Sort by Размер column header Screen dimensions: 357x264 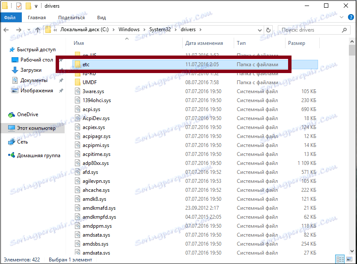click(297, 43)
